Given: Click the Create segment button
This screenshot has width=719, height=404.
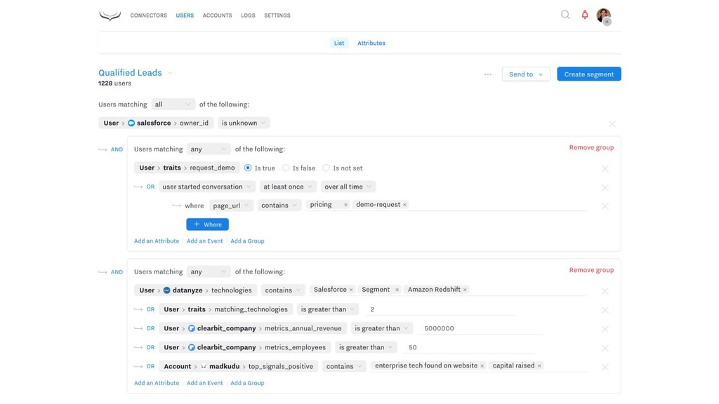Looking at the screenshot, I should 589,74.
